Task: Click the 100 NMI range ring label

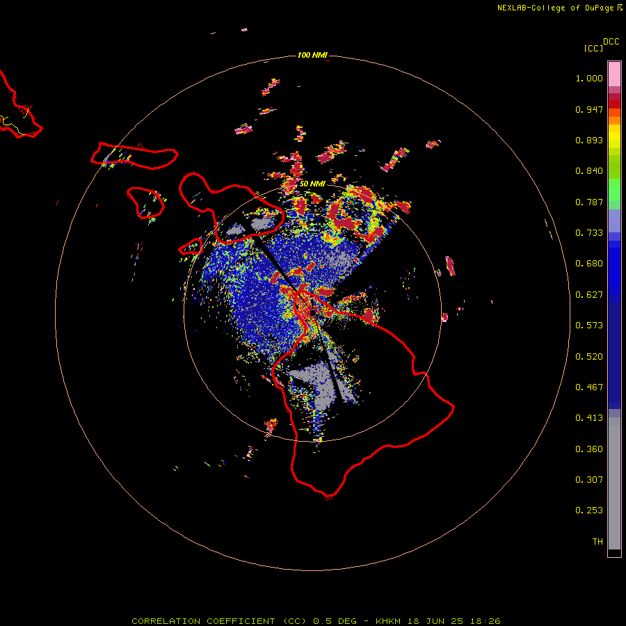Action: (x=312, y=55)
